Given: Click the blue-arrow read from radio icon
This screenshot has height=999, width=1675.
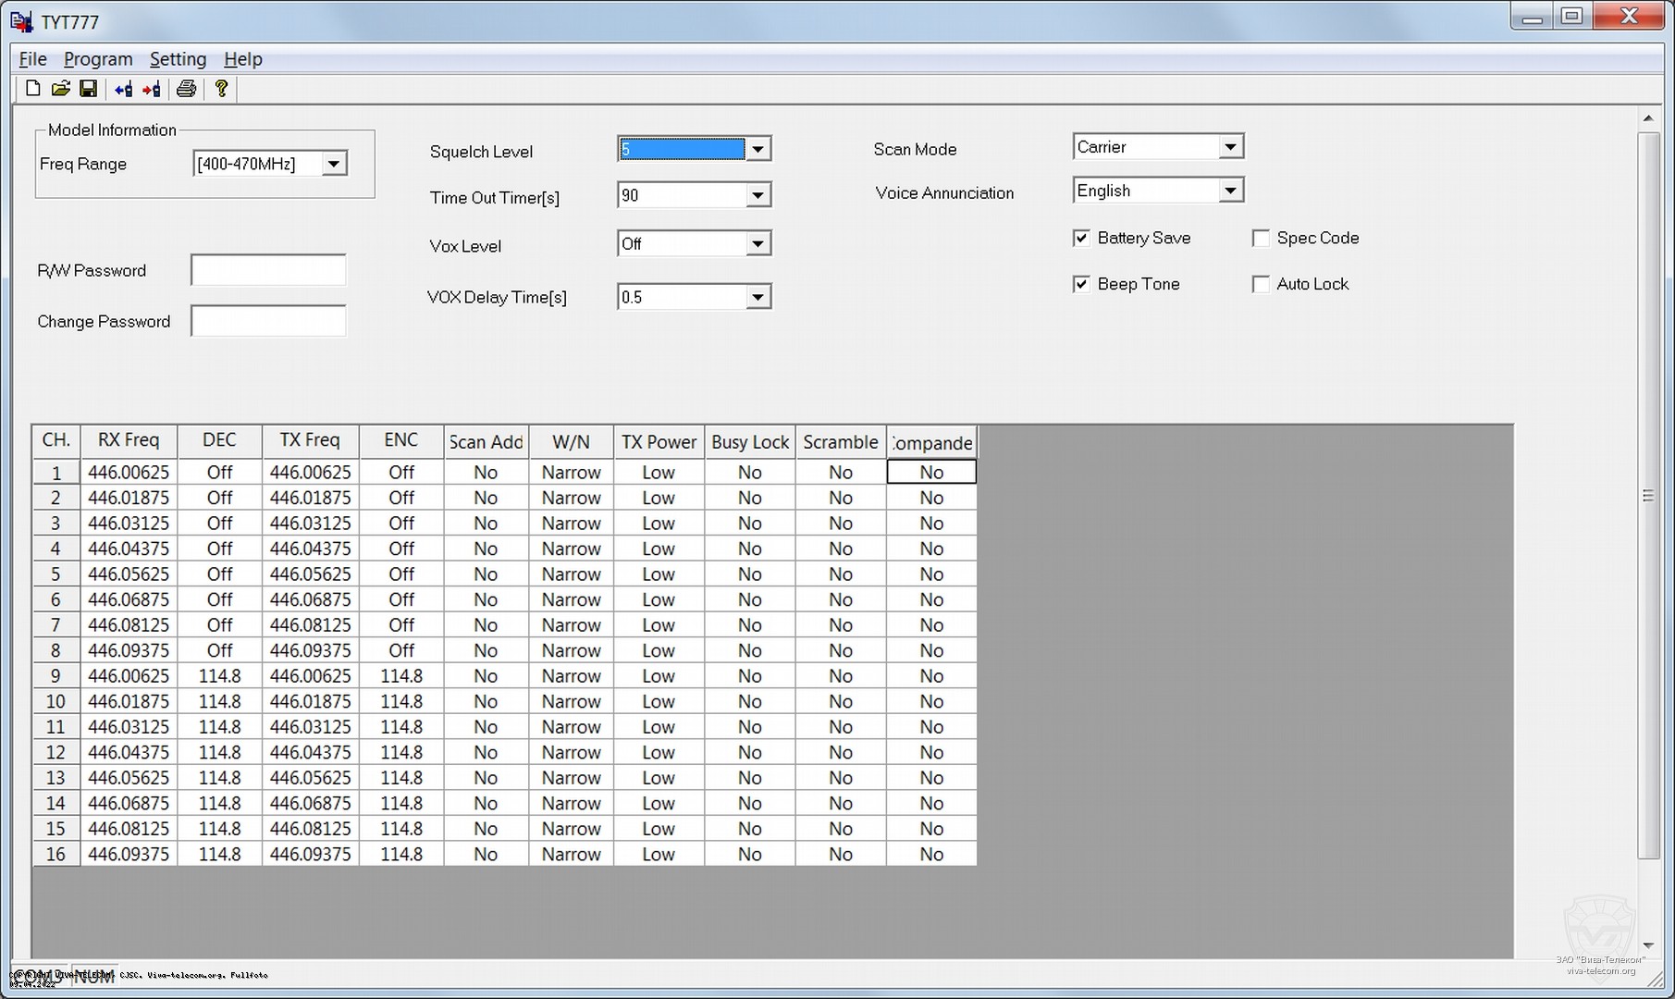Looking at the screenshot, I should [123, 89].
